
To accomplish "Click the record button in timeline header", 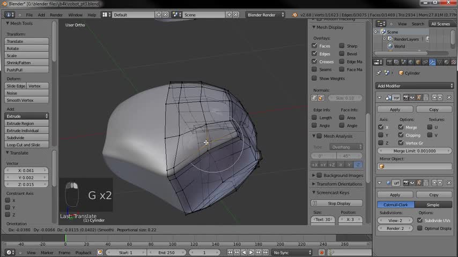I will point(322,252).
